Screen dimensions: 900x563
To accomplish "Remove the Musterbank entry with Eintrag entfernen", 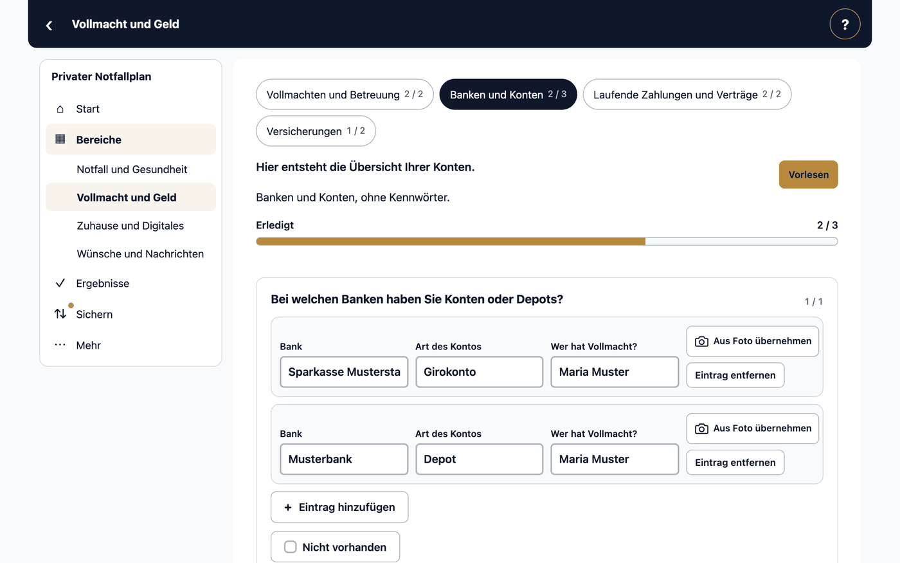I will click(x=735, y=463).
